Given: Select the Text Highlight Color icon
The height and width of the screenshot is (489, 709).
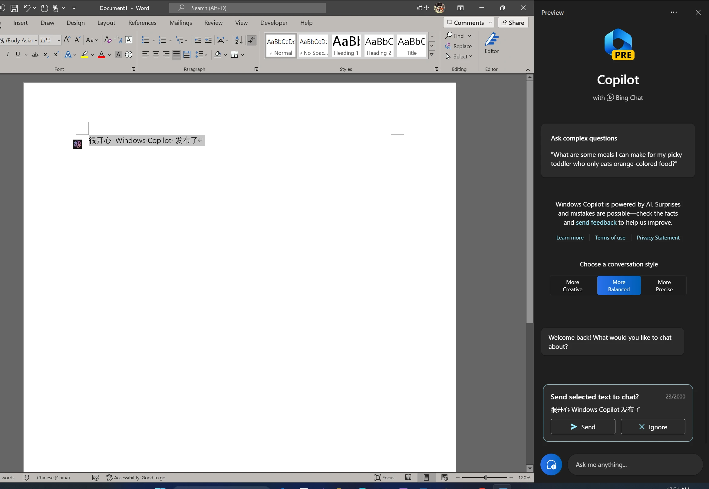Looking at the screenshot, I should point(84,55).
